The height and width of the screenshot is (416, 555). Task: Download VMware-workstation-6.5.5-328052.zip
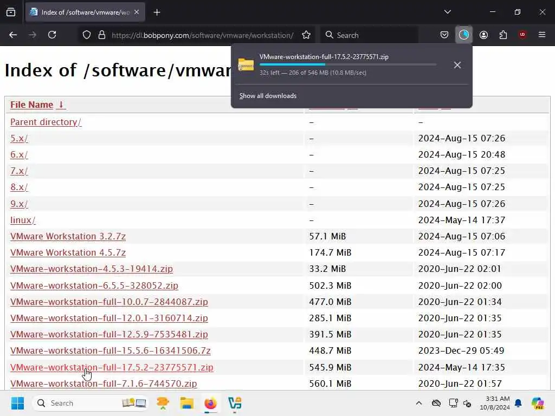coord(94,285)
